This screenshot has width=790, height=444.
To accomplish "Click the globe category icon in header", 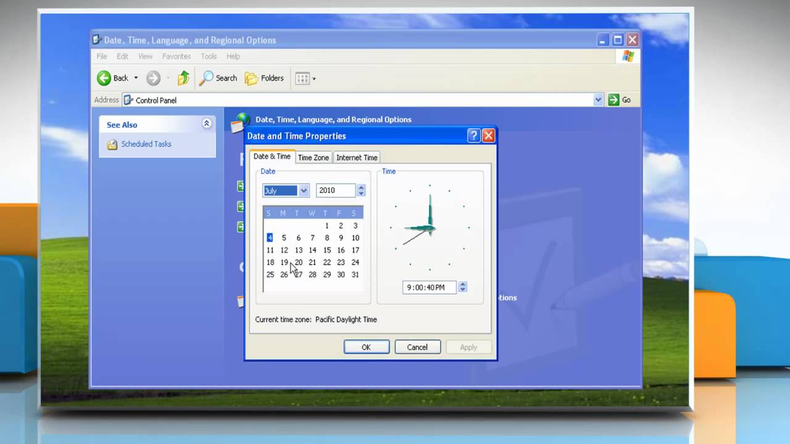I will pos(242,121).
